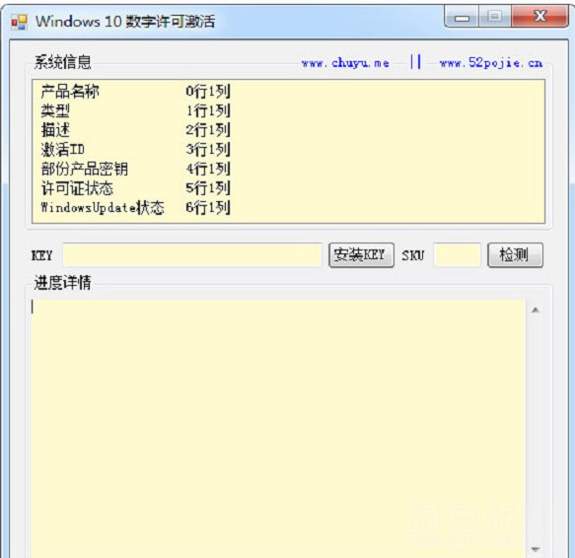The height and width of the screenshot is (558, 575).
Task: Click inside the 进度详情 text area
Action: tap(278, 428)
